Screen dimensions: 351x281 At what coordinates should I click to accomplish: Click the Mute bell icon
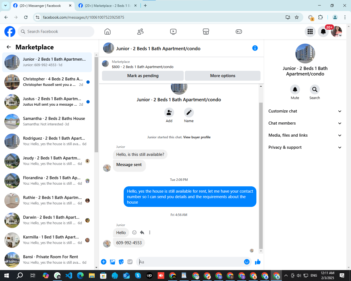[295, 89]
